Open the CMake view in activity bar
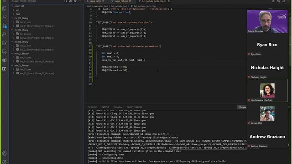 pyautogui.click(x=4, y=69)
